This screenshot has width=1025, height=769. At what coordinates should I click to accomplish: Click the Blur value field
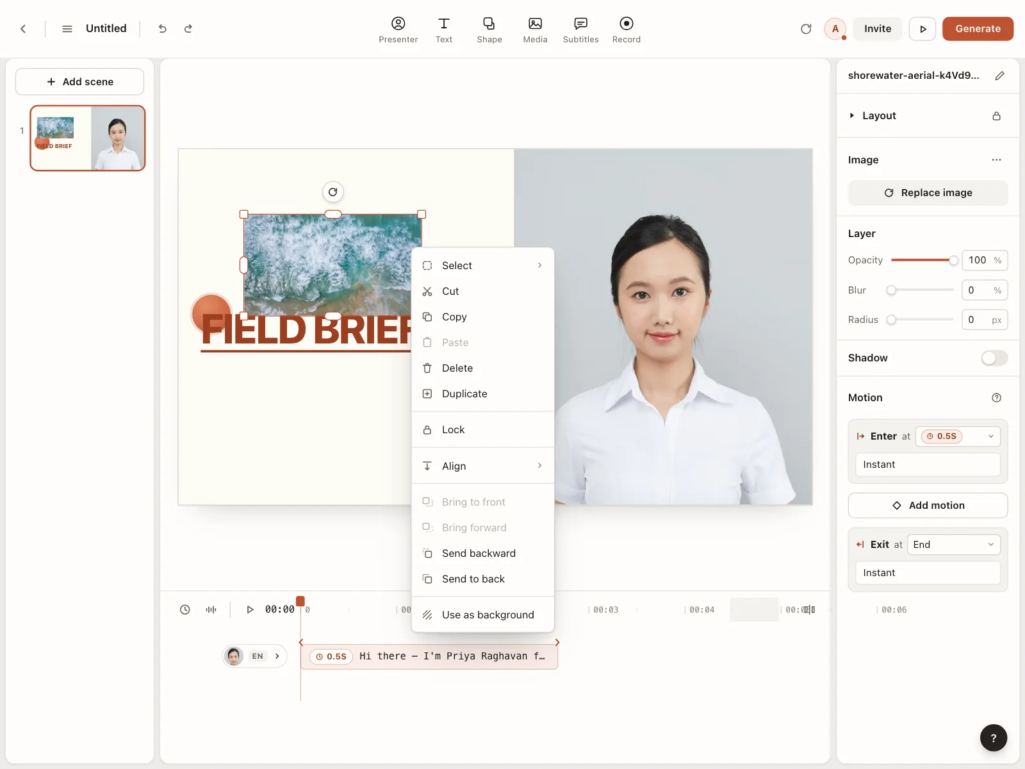point(985,290)
